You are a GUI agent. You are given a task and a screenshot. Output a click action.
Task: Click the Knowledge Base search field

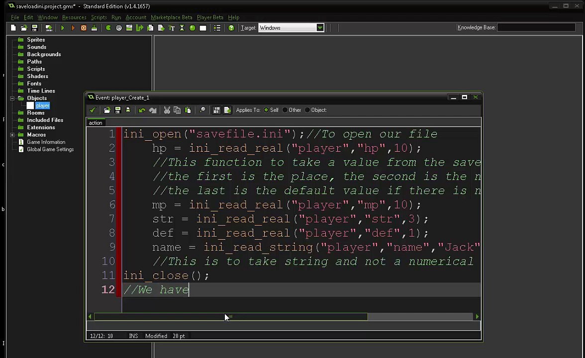(x=536, y=28)
